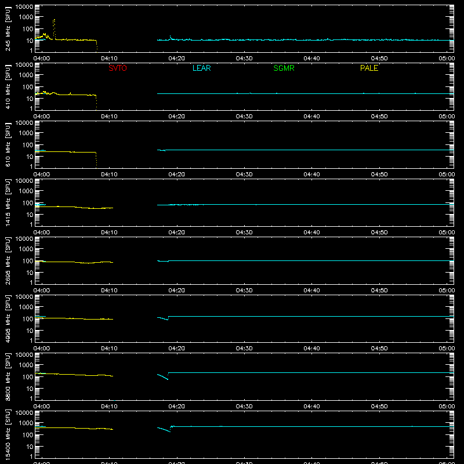Click the 100 tick label of 15400 MHz panel
Screen dimensions: 464x464
coord(28,435)
